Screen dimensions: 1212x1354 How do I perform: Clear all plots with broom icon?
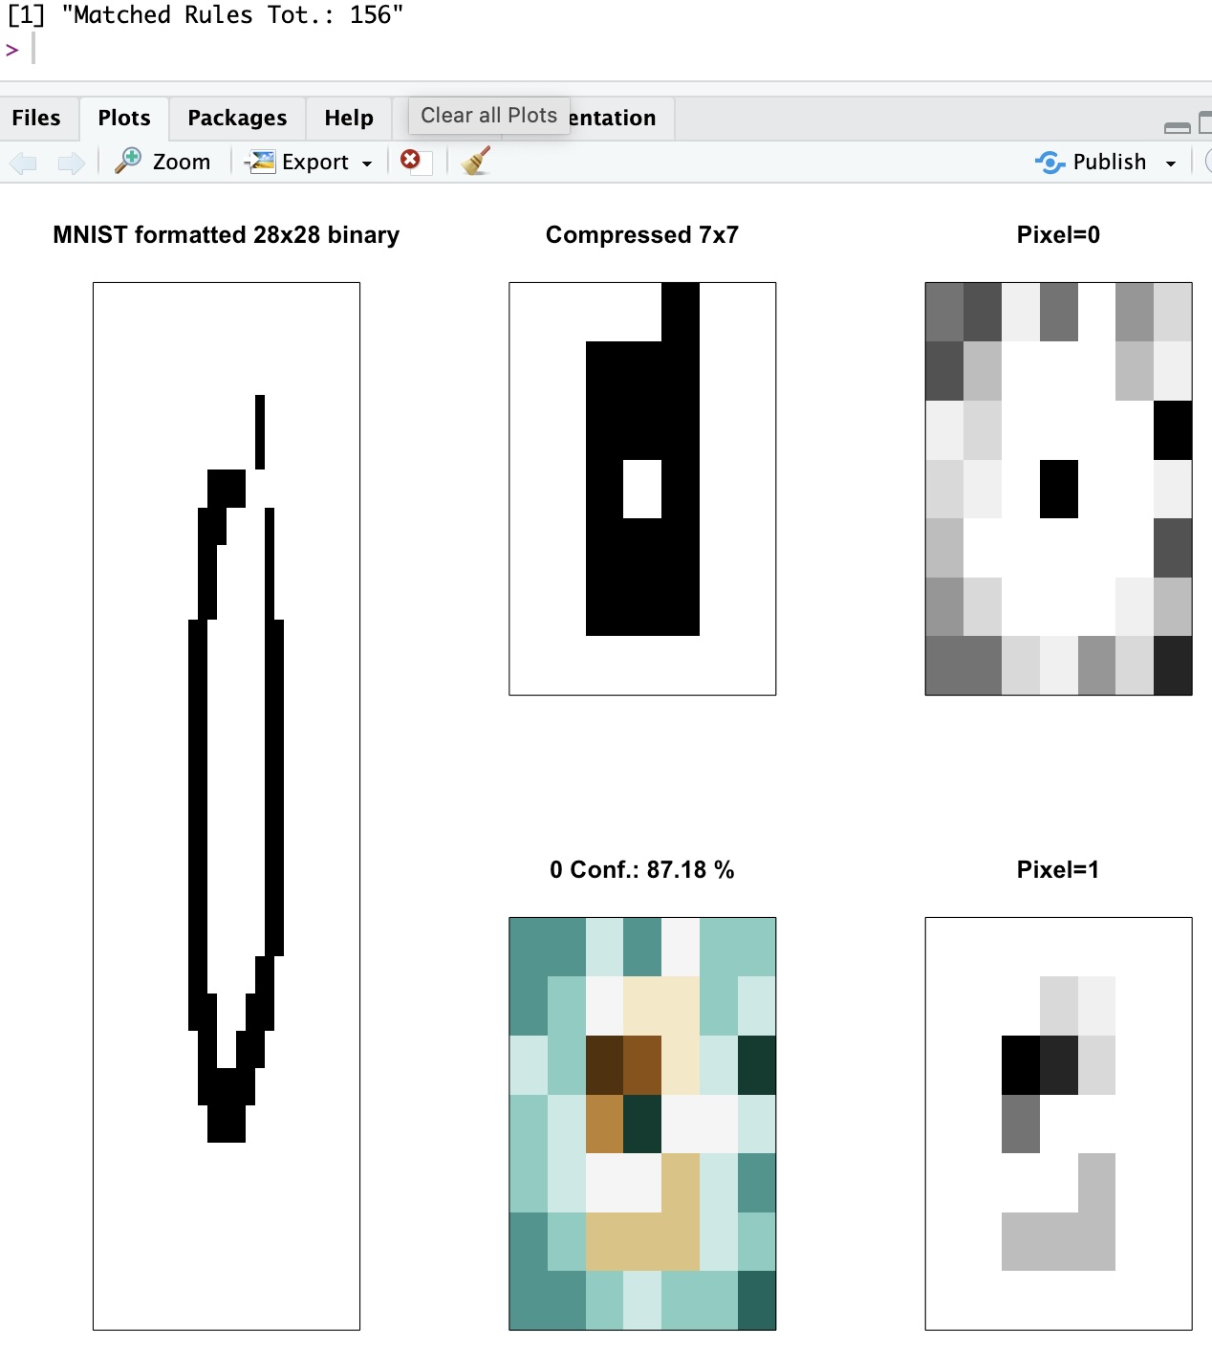click(476, 161)
